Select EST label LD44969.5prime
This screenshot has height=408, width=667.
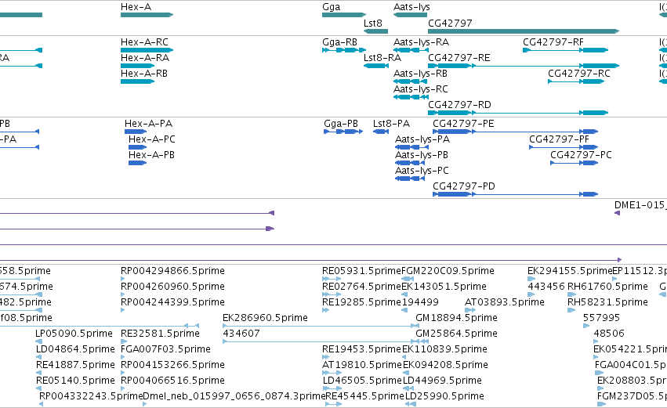(x=442, y=381)
